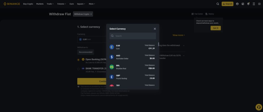Image resolution: width=263 pixels, height=112 pixels.
Task: Click the Bank Transfer SEPA icon
Action: (83, 68)
